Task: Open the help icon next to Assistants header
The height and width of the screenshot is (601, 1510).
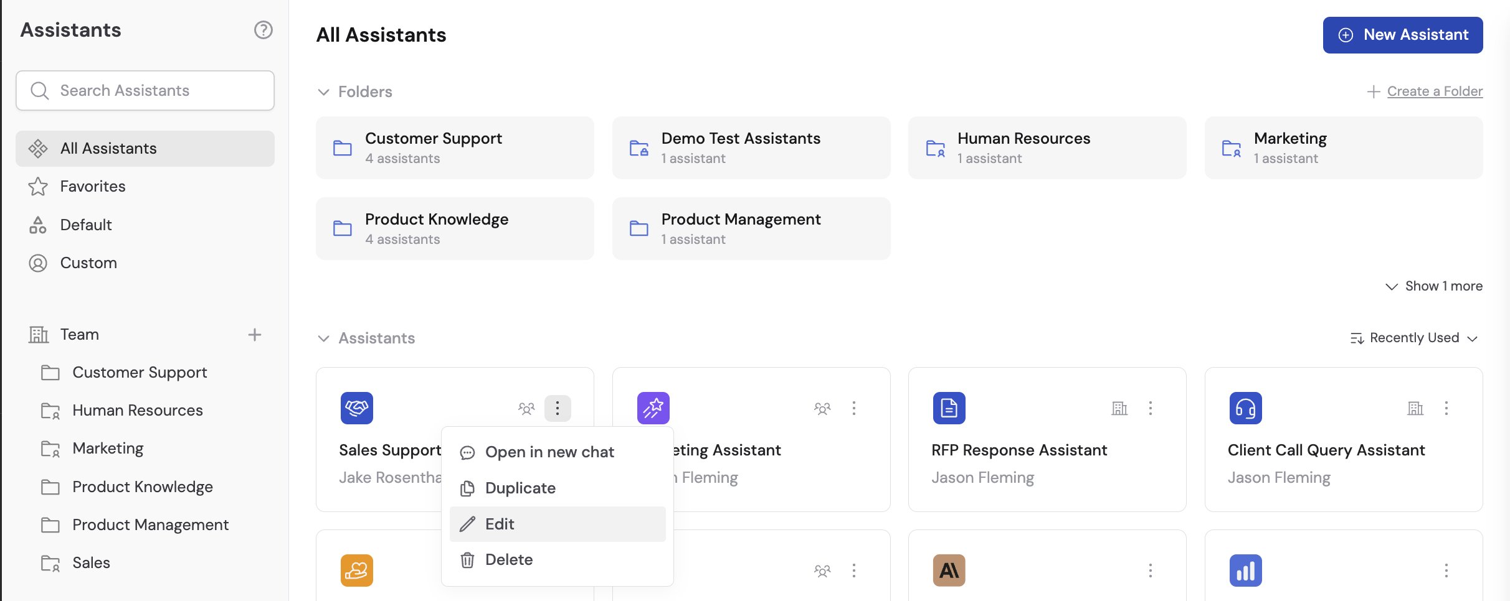Action: point(263,29)
